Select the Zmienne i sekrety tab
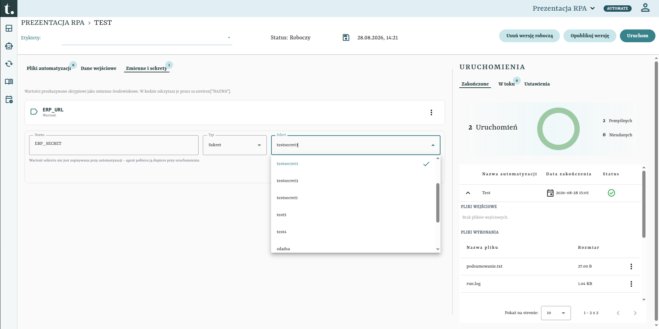The width and height of the screenshot is (659, 329). click(x=146, y=68)
